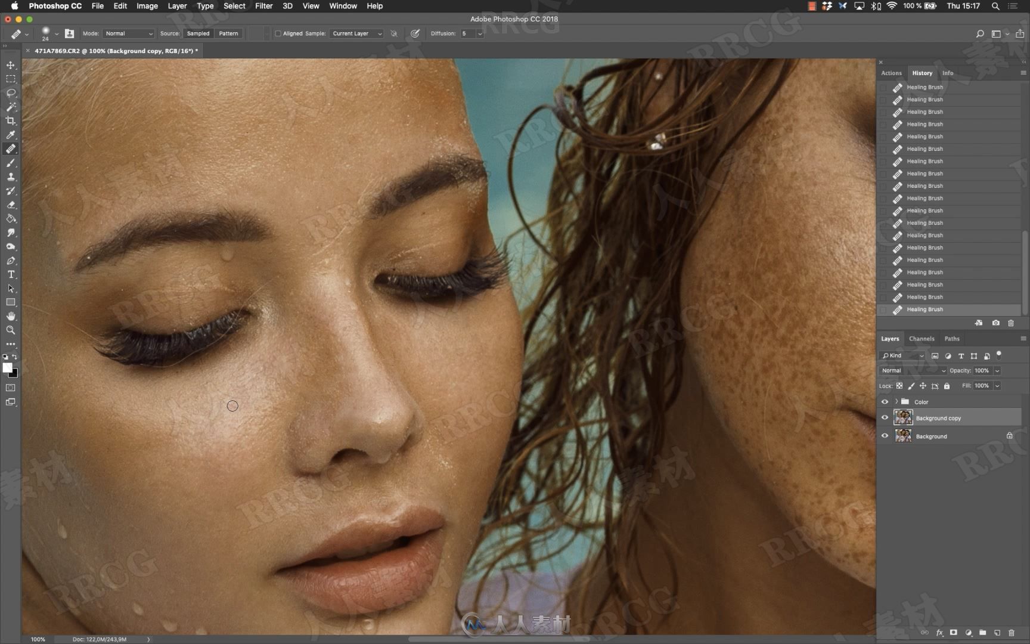Open the Filter menu
1030x644 pixels.
[x=263, y=6]
